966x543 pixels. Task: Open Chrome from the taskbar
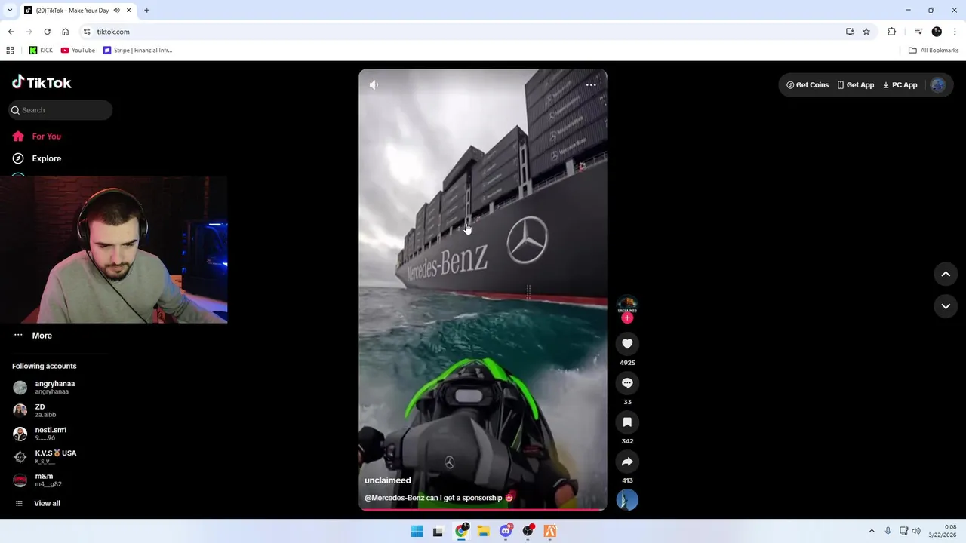point(461,532)
